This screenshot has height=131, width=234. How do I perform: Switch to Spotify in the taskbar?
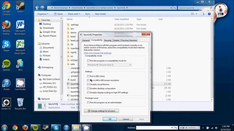[x=35, y=128]
